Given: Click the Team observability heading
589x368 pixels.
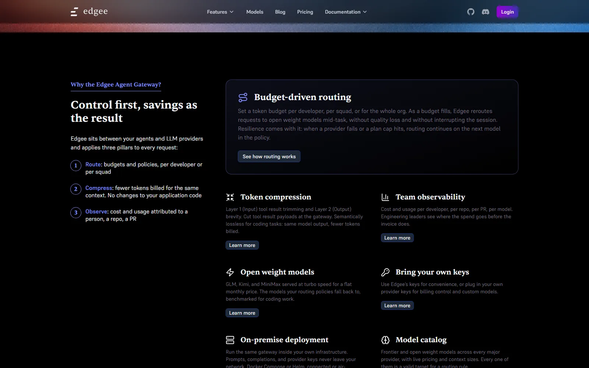Looking at the screenshot, I should pos(430,197).
